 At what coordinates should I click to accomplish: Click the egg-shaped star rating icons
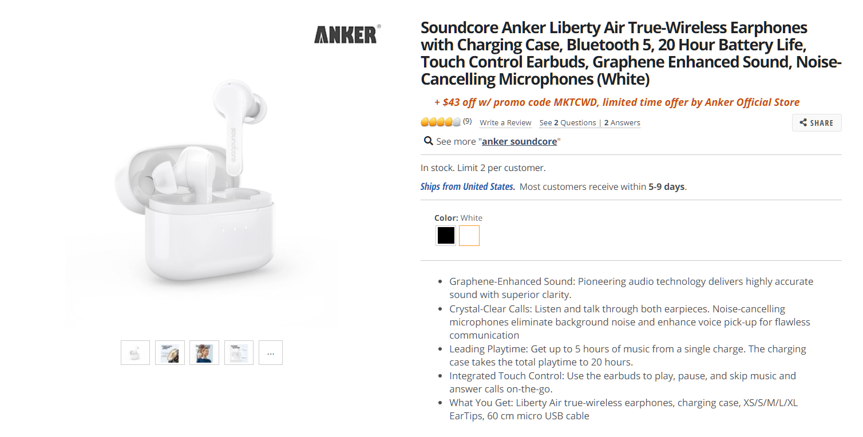tap(441, 122)
